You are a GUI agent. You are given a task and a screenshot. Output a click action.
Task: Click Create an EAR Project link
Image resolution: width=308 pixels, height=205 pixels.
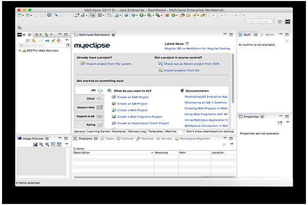[x=133, y=97]
